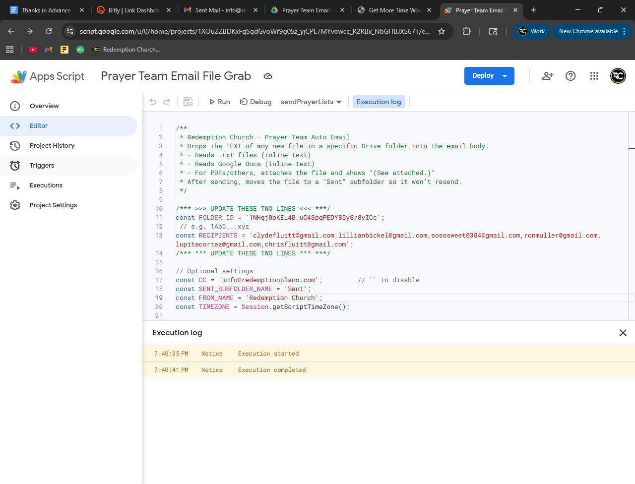Image resolution: width=635 pixels, height=484 pixels.
Task: Click the browser address bar URL
Action: [254, 31]
